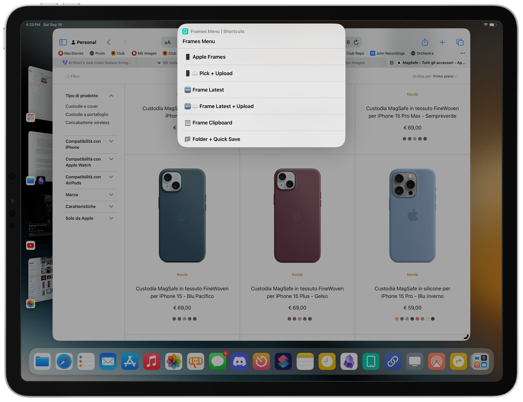
Task: Open the Files app in the dock
Action: pyautogui.click(x=42, y=361)
